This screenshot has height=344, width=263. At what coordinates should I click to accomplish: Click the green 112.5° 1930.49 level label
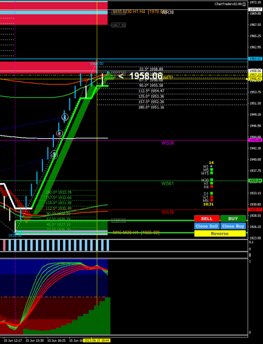pyautogui.click(x=58, y=208)
